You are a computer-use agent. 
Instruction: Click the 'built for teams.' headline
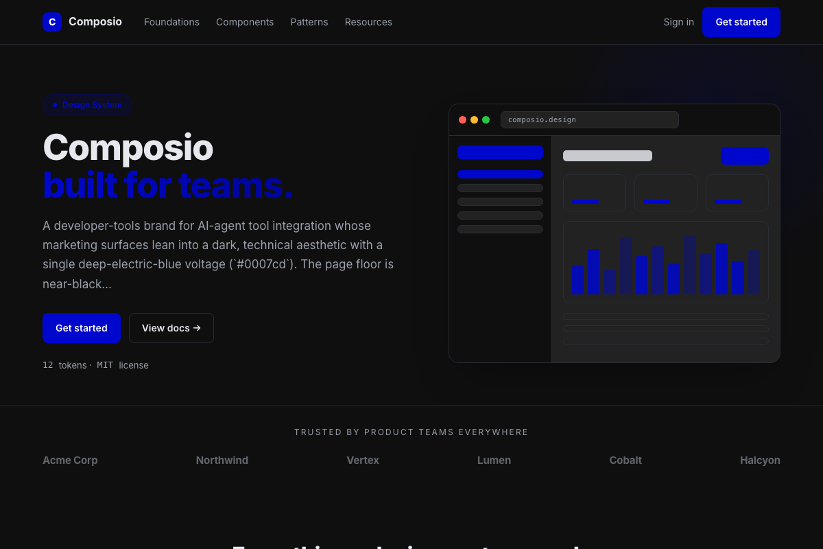tap(168, 185)
